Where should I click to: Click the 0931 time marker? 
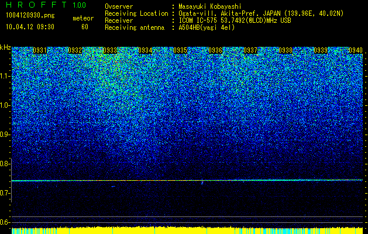40,50
